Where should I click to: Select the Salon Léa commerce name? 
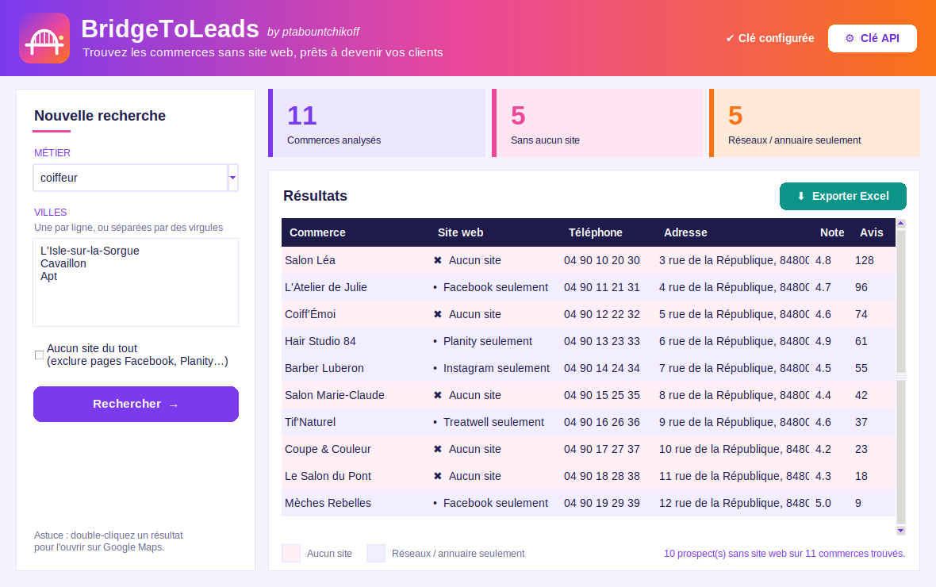[310, 260]
